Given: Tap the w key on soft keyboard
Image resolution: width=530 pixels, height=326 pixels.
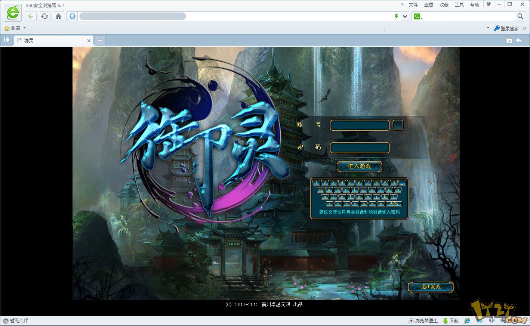Looking at the screenshot, I should 329,190.
